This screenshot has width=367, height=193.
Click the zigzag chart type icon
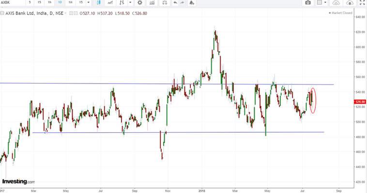click(122, 2)
